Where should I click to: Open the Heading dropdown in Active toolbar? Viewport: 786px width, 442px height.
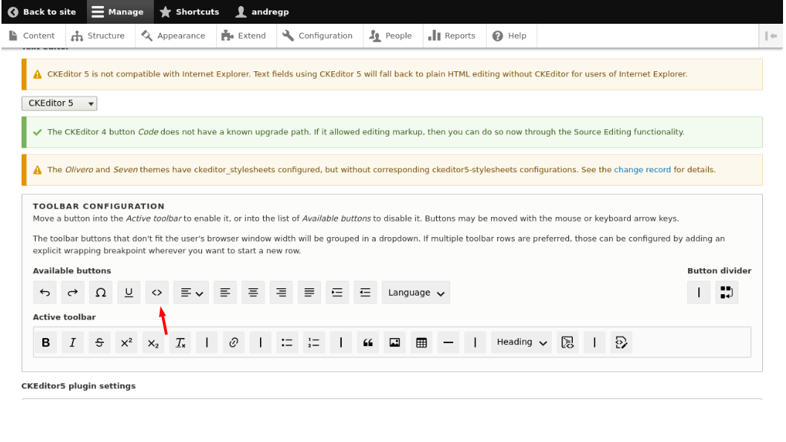521,342
